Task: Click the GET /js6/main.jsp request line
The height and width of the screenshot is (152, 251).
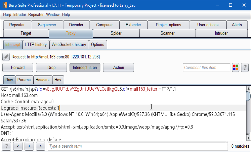Action: point(88,89)
